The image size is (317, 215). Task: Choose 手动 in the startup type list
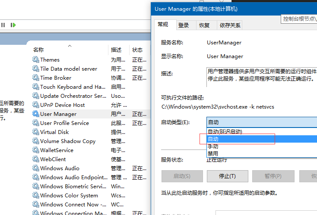point(213,146)
